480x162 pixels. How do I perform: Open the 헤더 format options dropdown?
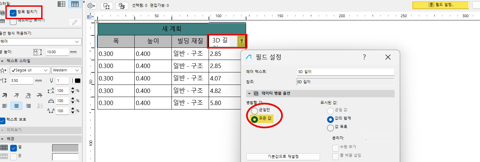click(41, 41)
